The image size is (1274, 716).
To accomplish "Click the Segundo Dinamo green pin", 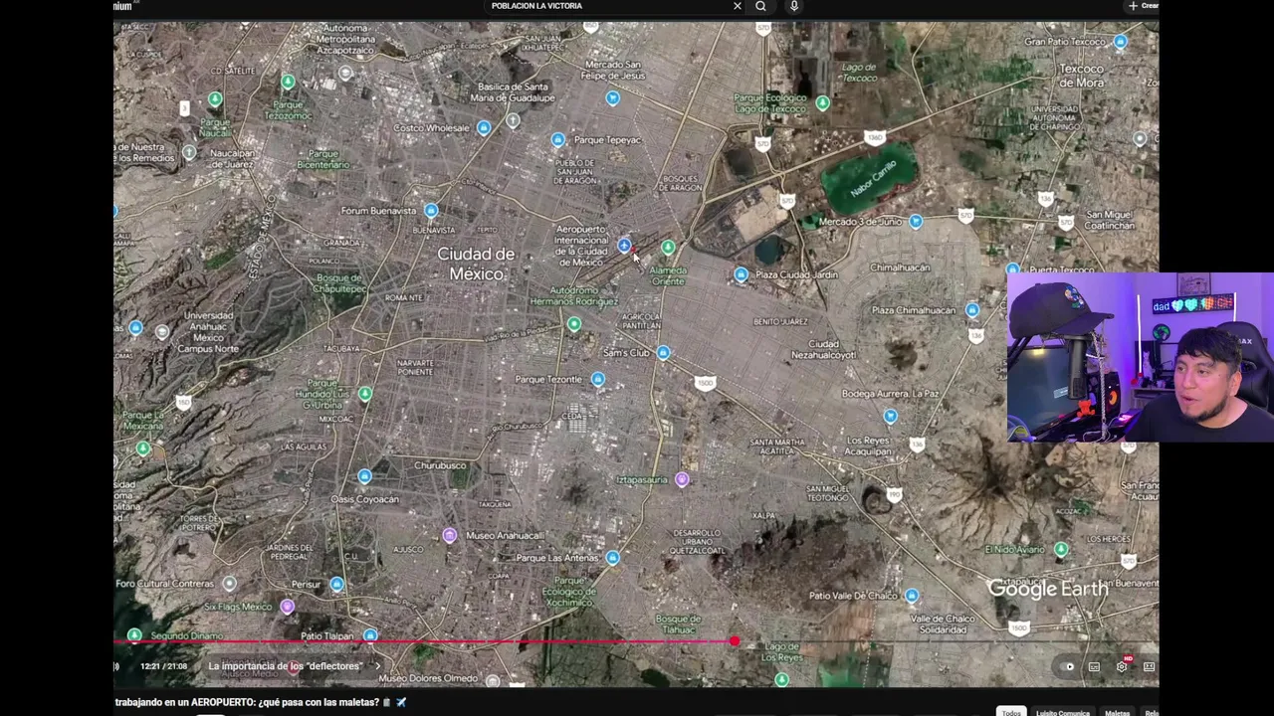I will click(x=134, y=635).
